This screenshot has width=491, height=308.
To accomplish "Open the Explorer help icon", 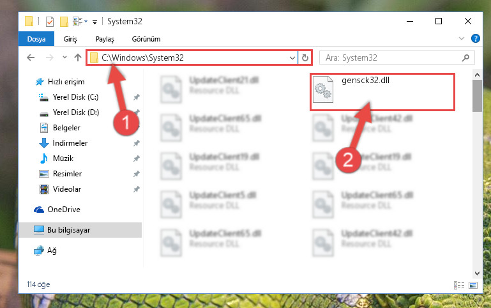I will coord(475,38).
